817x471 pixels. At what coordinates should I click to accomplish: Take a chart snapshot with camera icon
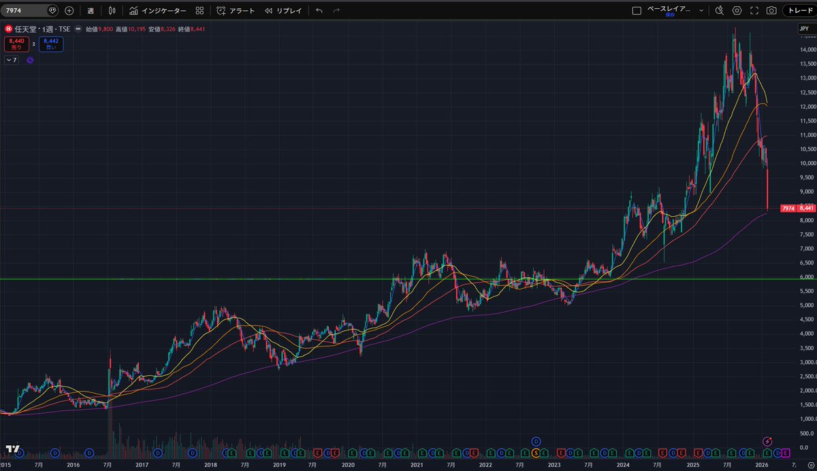click(771, 11)
